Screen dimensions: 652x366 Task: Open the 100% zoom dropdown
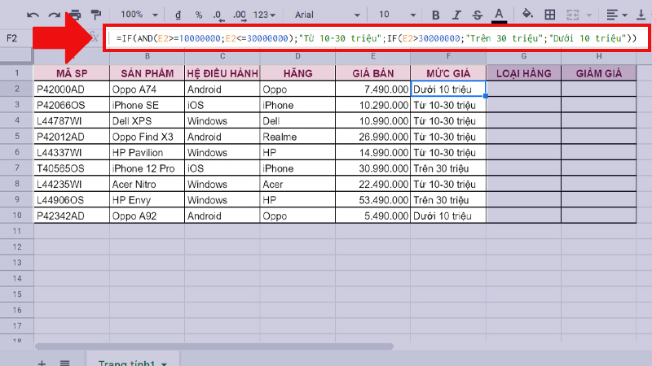point(143,15)
